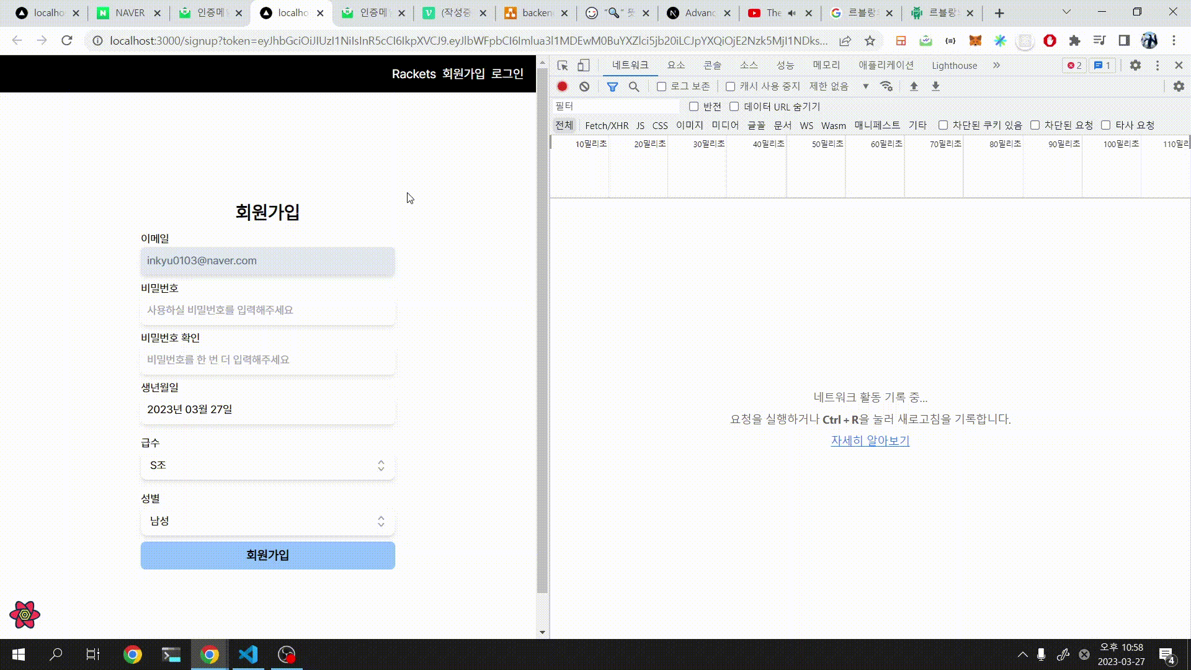Image resolution: width=1191 pixels, height=670 pixels.
Task: Click the export HAR download icon
Action: click(x=935, y=86)
